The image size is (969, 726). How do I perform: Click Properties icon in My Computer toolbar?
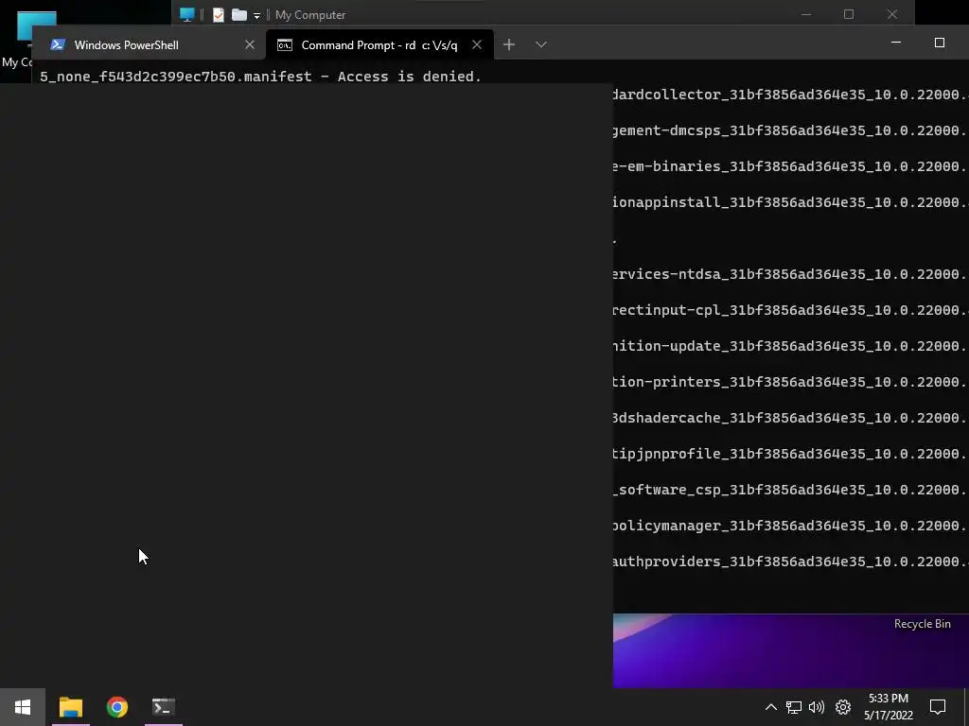(219, 14)
